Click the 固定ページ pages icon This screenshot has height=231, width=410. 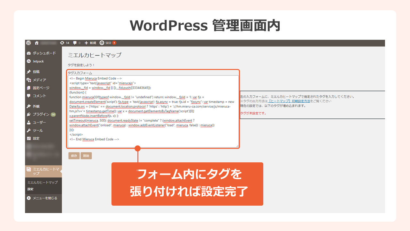coord(29,88)
